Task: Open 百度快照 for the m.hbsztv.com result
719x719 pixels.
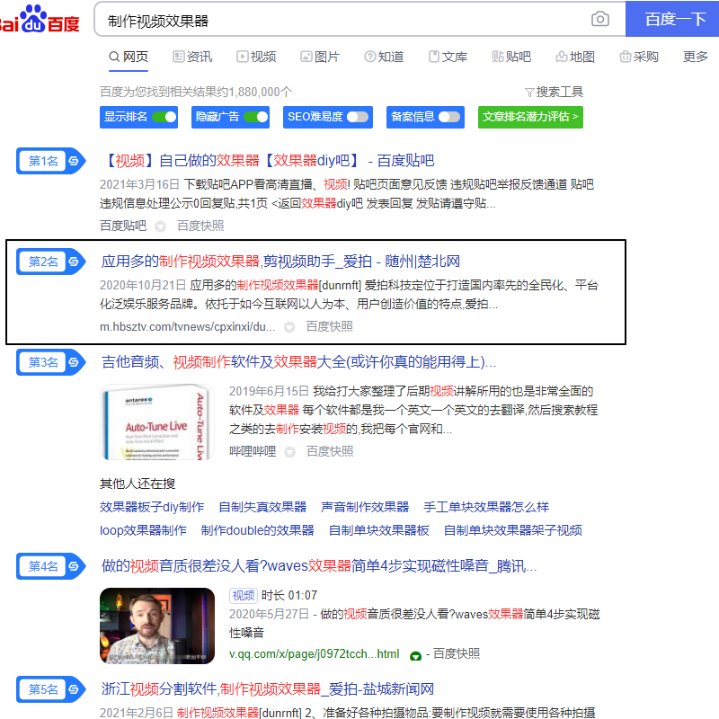Action: [329, 326]
